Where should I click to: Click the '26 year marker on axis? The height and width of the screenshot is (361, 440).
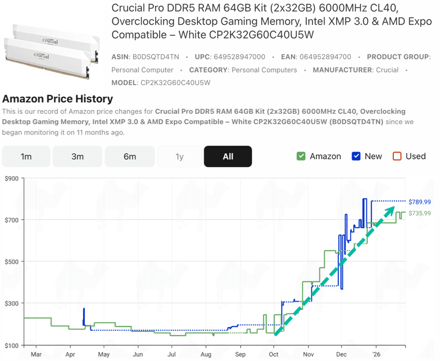377,354
